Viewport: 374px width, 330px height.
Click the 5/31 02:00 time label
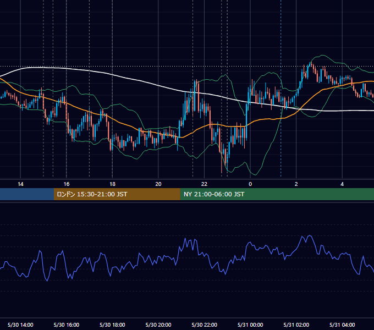click(x=296, y=324)
